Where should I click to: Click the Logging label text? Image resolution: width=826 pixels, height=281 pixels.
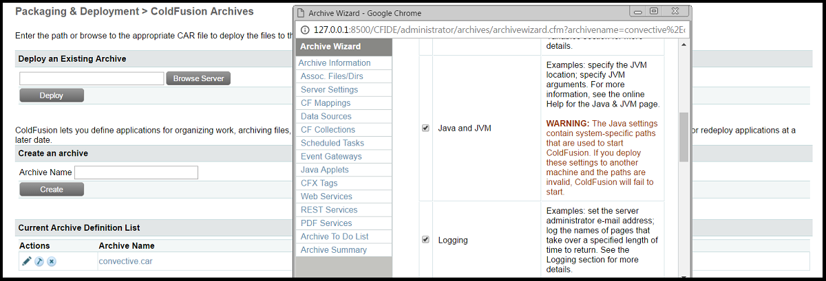pos(453,240)
